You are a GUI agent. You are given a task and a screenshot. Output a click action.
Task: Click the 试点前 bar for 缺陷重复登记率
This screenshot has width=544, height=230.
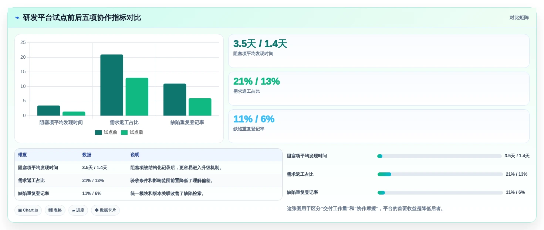click(175, 100)
